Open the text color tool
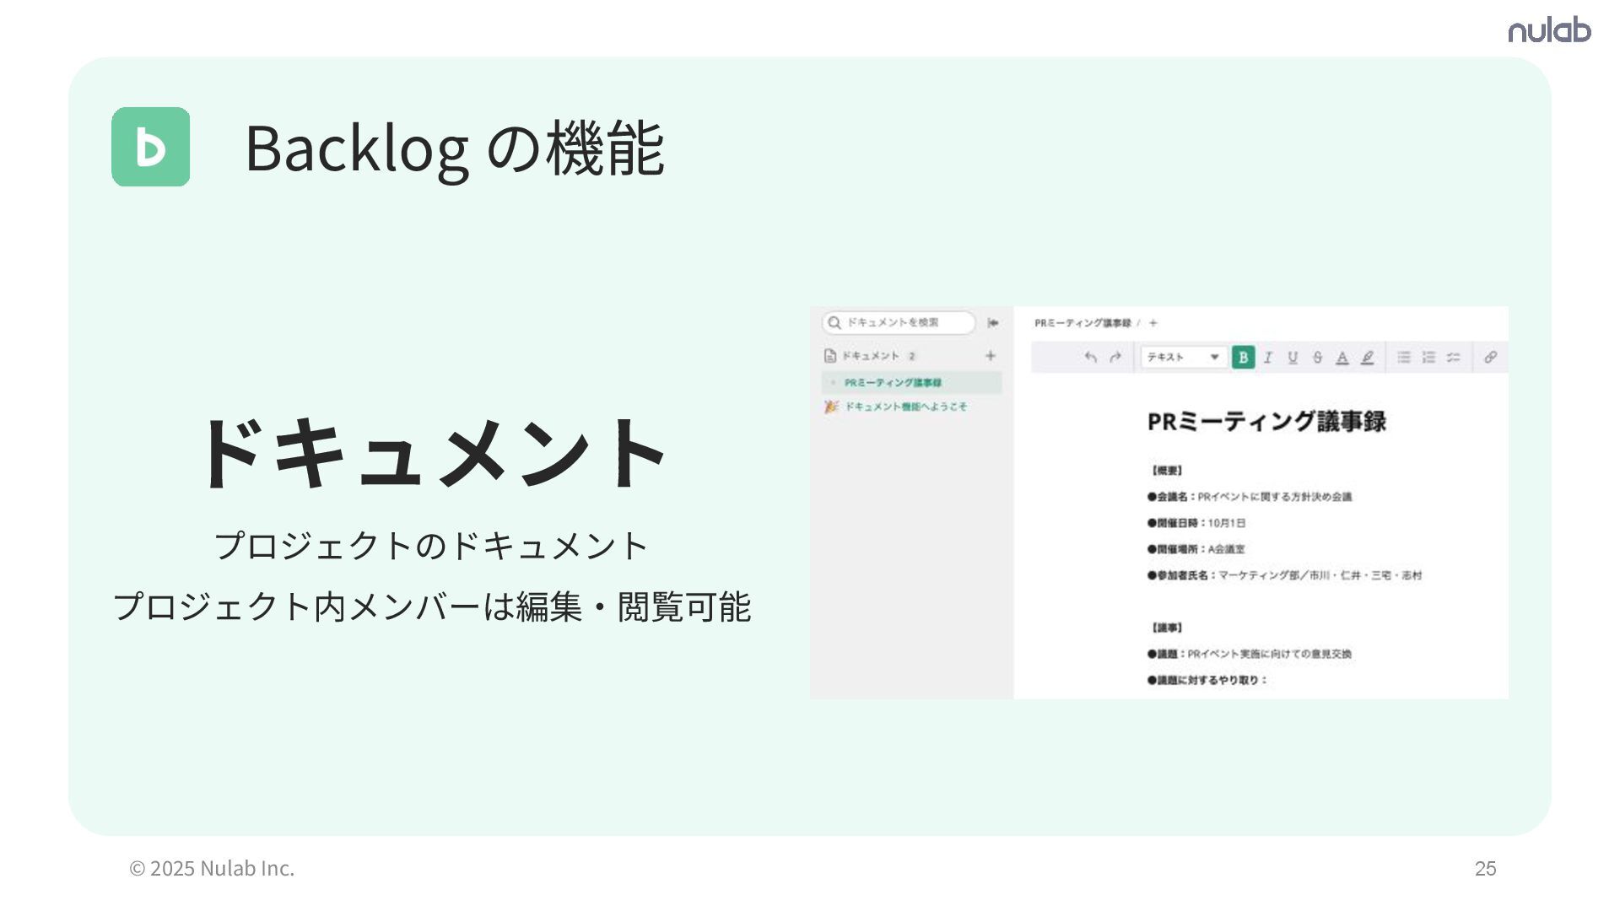Viewport: 1620px width, 911px height. (x=1342, y=357)
